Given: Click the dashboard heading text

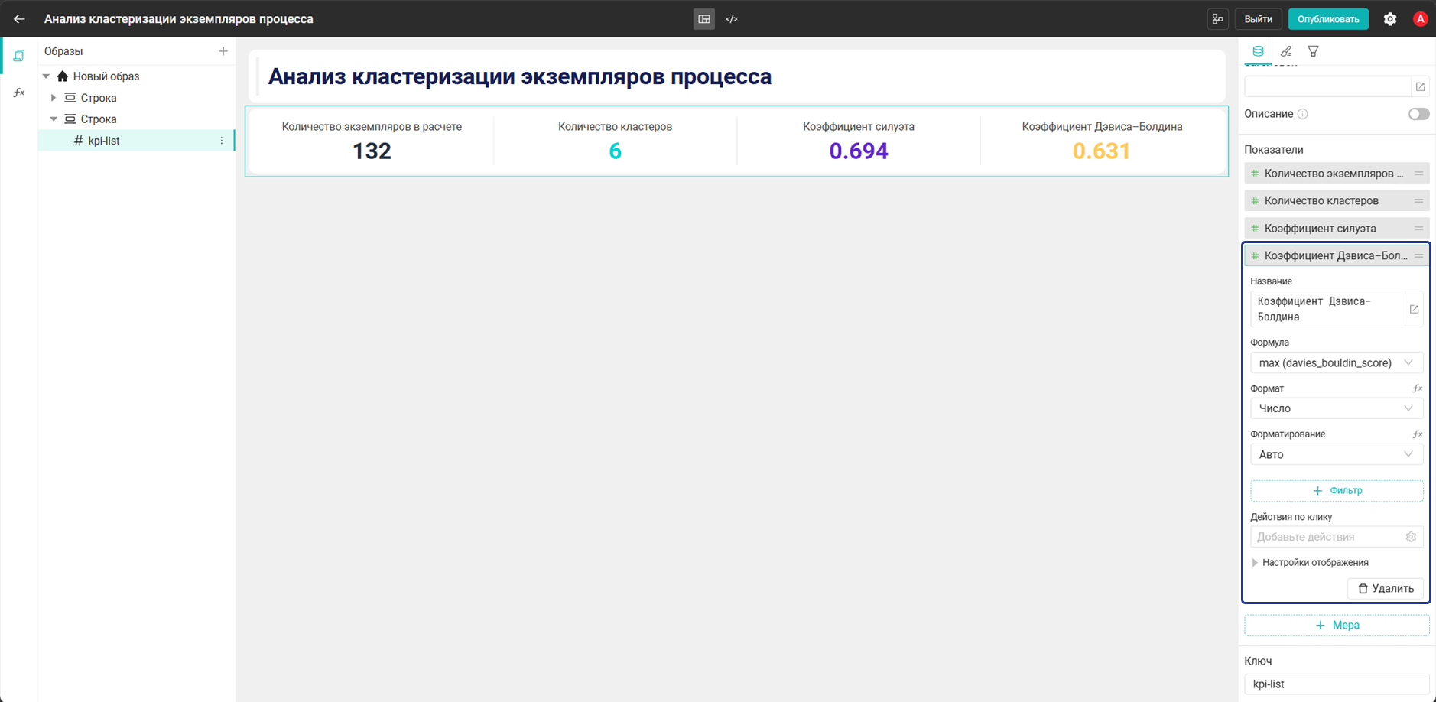Looking at the screenshot, I should 520,76.
